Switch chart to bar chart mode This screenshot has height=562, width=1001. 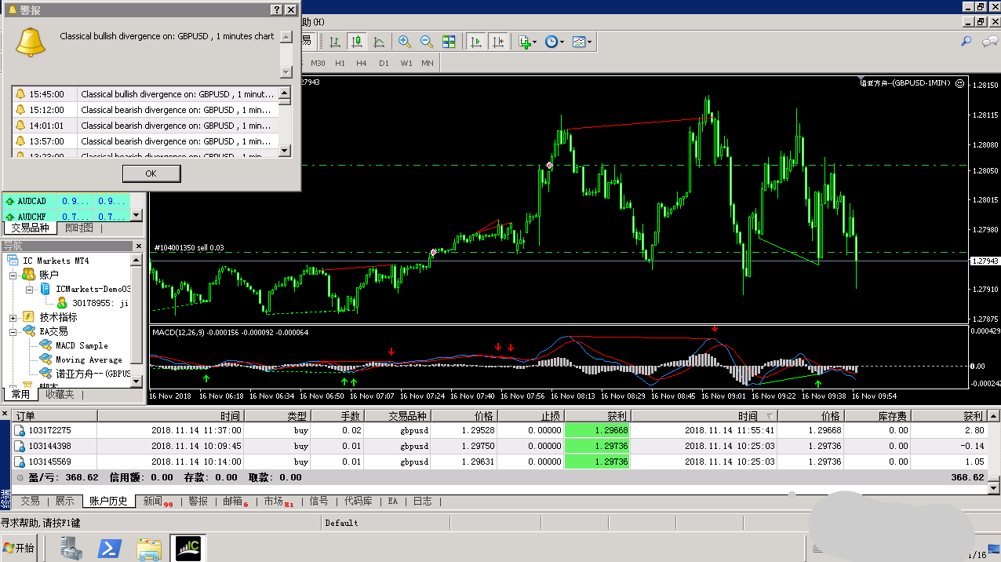pyautogui.click(x=335, y=42)
